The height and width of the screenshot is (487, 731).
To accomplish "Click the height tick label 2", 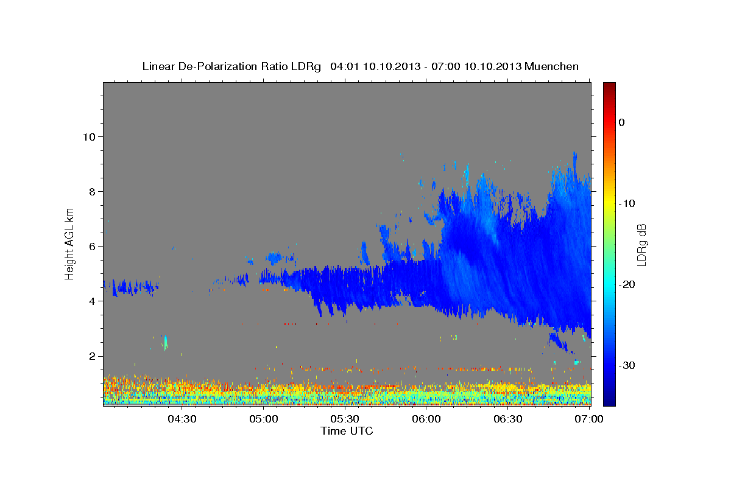I will [91, 356].
